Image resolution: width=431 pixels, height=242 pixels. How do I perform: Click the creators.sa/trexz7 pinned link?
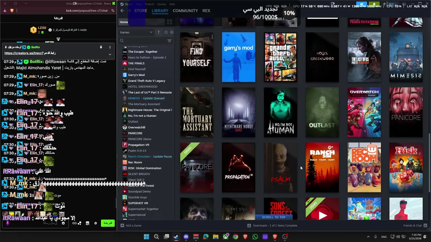[x=23, y=53]
